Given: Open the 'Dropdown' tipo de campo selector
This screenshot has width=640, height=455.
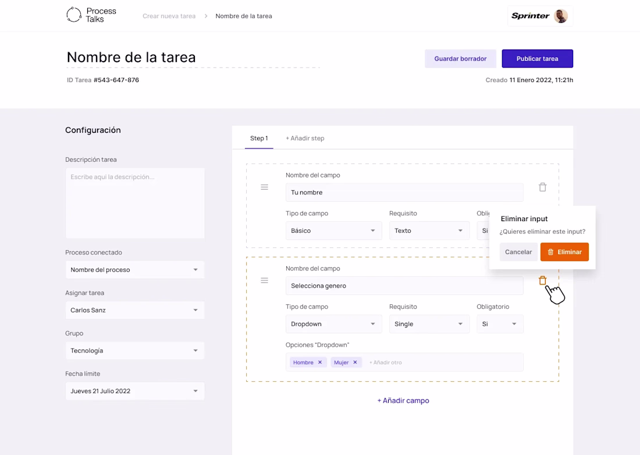Looking at the screenshot, I should (333, 324).
